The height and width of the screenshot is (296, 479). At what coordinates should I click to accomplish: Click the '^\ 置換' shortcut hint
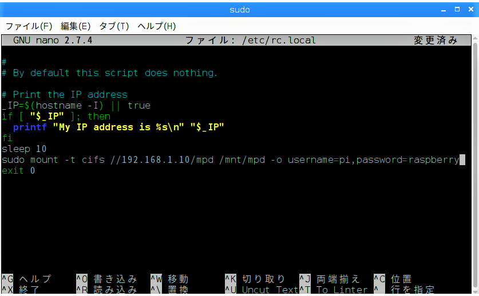(169, 290)
